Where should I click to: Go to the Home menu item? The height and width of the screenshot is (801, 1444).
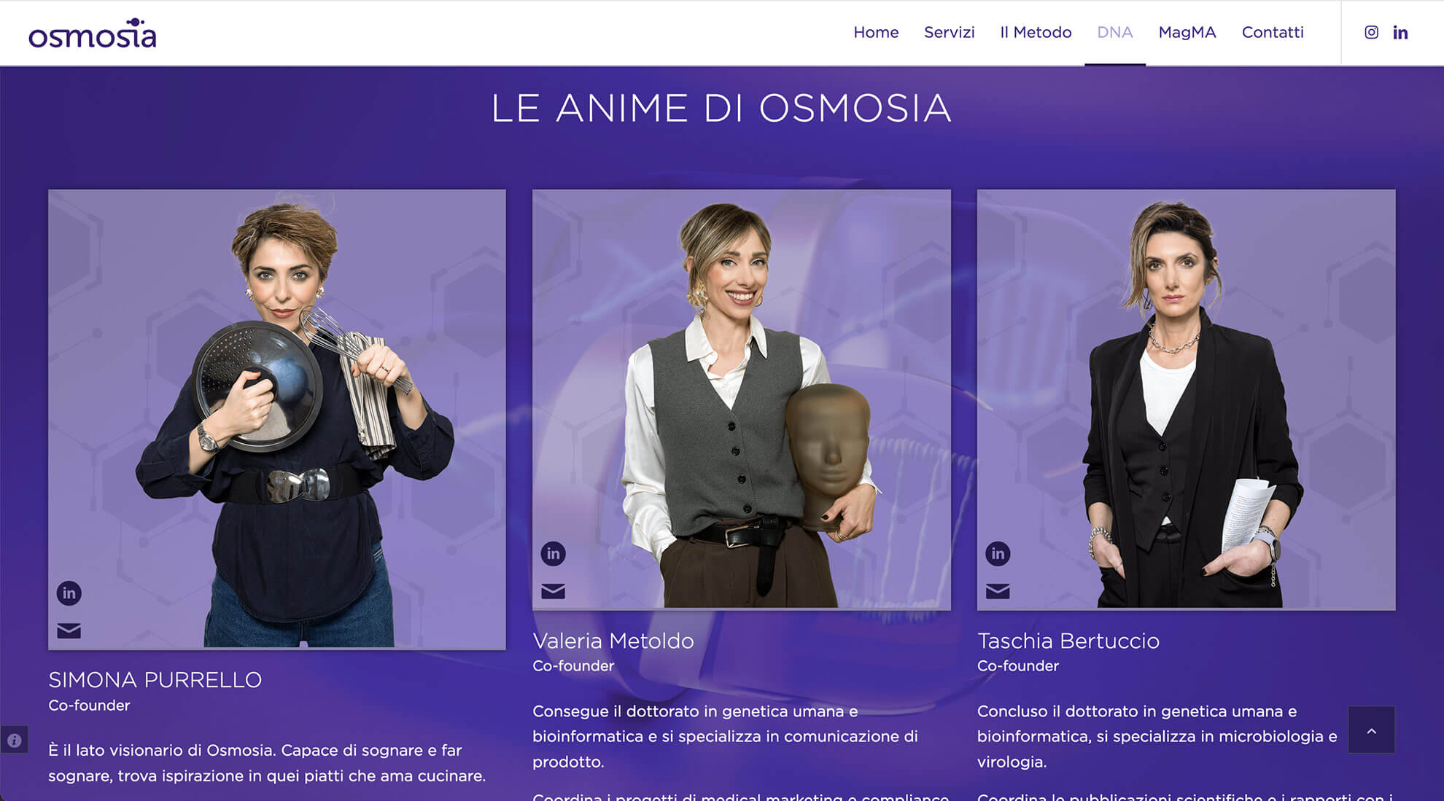(876, 32)
